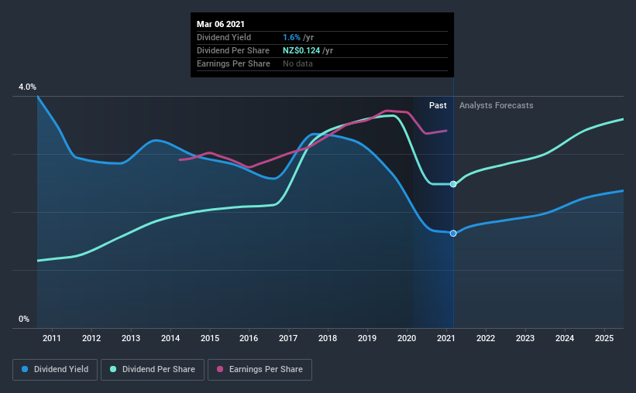
Task: Click the 2021 x-axis label
Action: [x=445, y=338]
